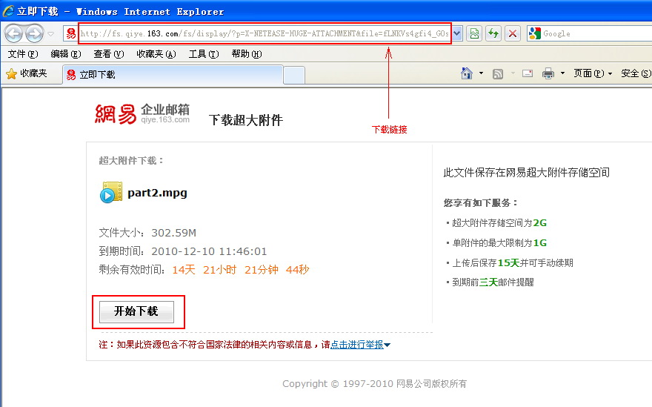The height and width of the screenshot is (407, 652).
Task: Click the red Stop loading icon
Action: click(512, 33)
